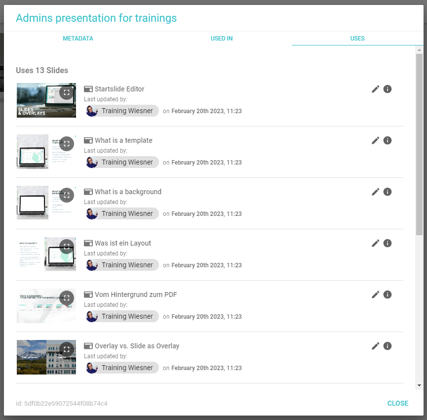Click Training Wiesner chip under Was ist ein Layout

(x=122, y=265)
